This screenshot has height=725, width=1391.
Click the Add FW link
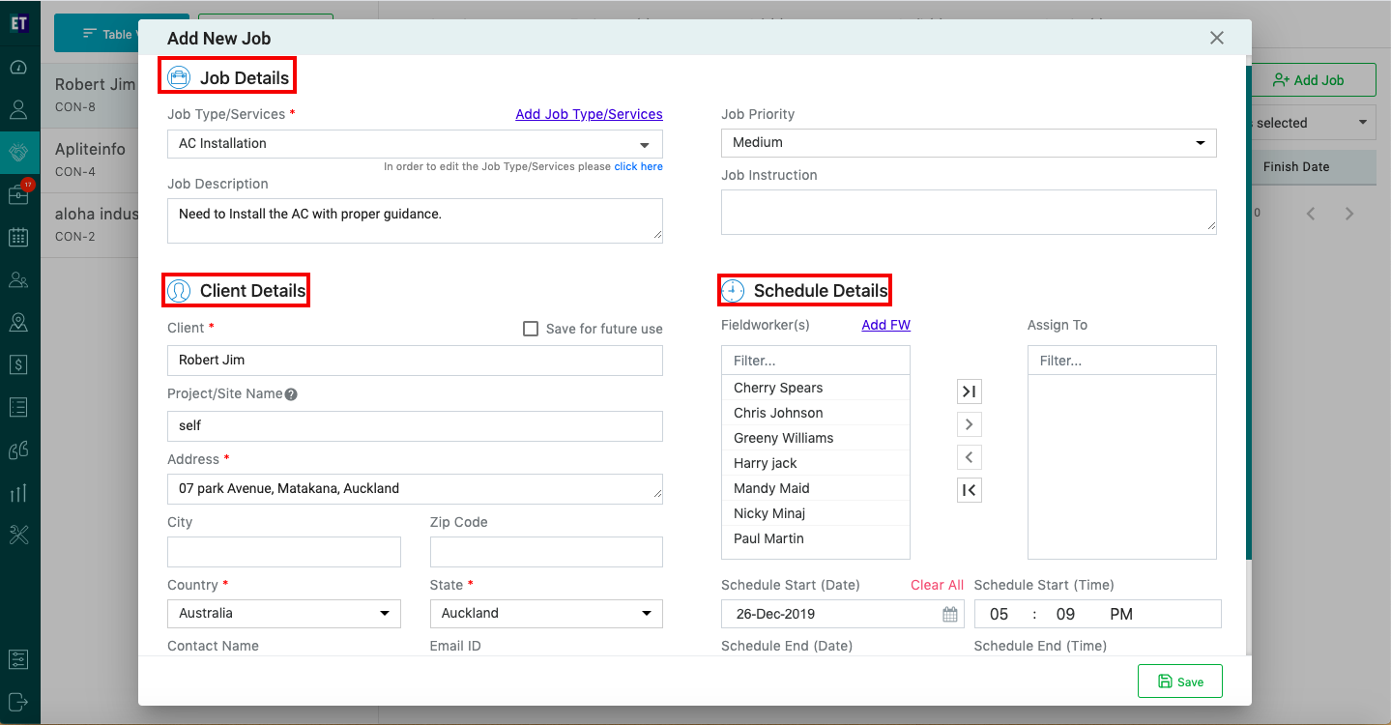(886, 325)
